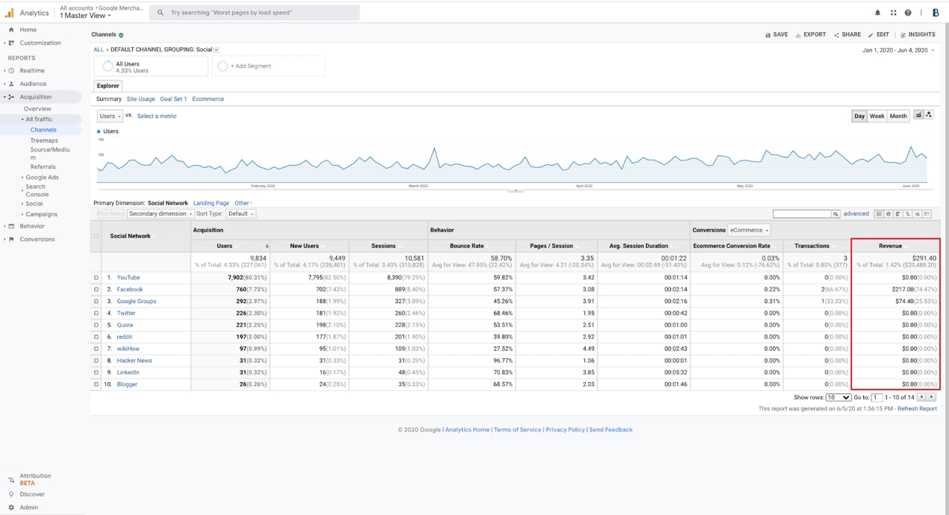Screen dimensions: 949x515
Task: Switch the chart view to Month
Action: click(898, 116)
